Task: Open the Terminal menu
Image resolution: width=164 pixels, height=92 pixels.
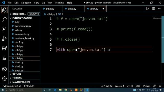Action: pos(60,3)
